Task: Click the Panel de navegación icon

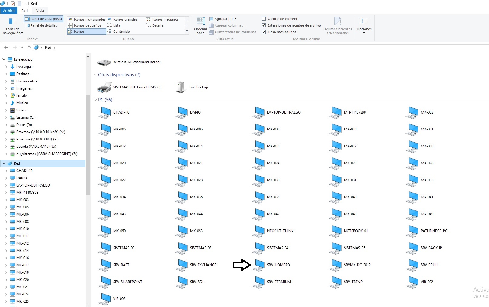Action: tap(13, 21)
